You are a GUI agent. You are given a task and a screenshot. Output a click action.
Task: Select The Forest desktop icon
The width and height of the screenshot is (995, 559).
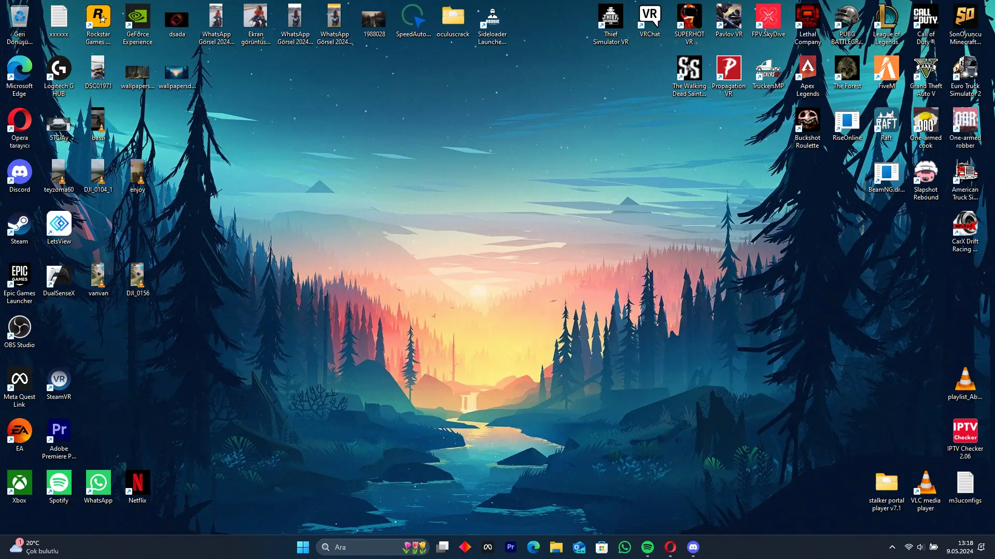[847, 73]
